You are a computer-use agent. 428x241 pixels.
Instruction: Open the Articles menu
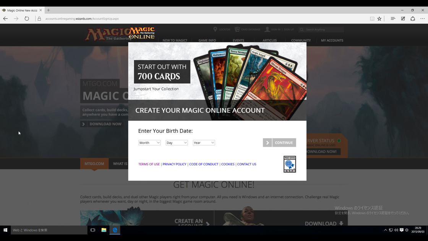click(269, 41)
